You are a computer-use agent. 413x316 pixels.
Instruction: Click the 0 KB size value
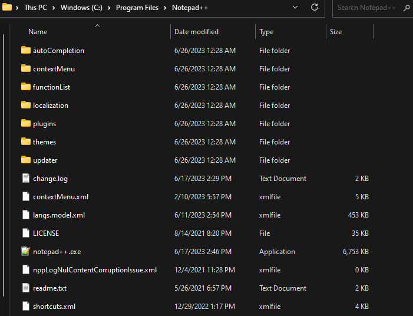pos(362,270)
